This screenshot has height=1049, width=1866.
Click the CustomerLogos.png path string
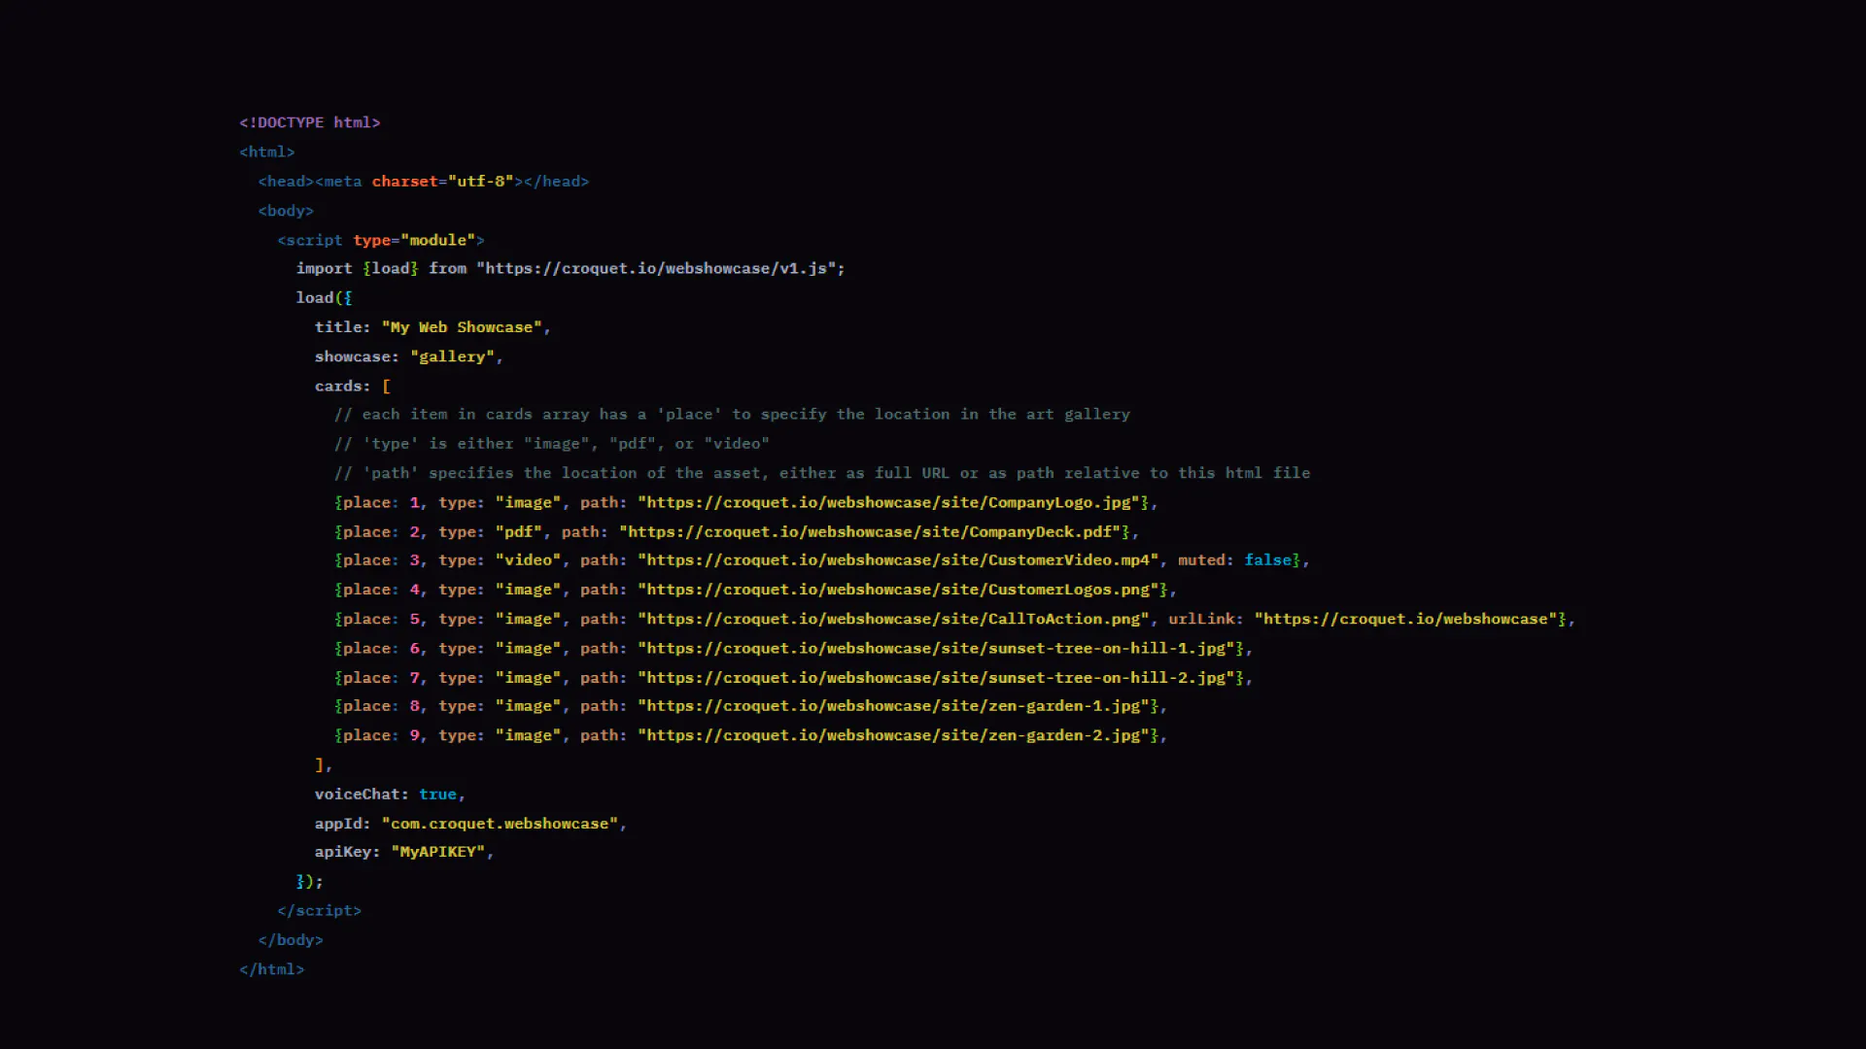[898, 590]
